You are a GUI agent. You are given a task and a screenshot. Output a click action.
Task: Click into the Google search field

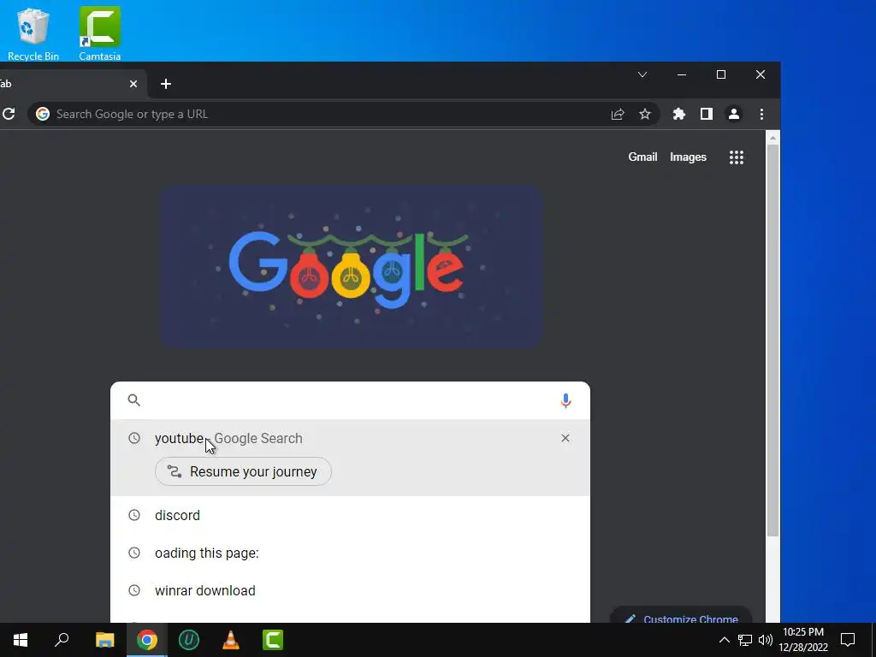[350, 400]
